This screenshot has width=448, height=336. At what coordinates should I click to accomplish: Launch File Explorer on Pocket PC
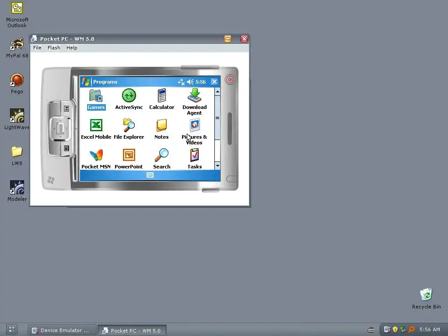(129, 129)
